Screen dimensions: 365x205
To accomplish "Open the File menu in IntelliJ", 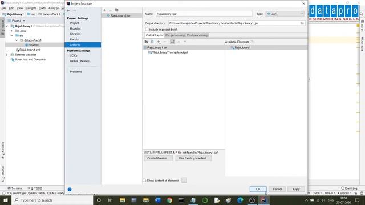I will [4, 8].
